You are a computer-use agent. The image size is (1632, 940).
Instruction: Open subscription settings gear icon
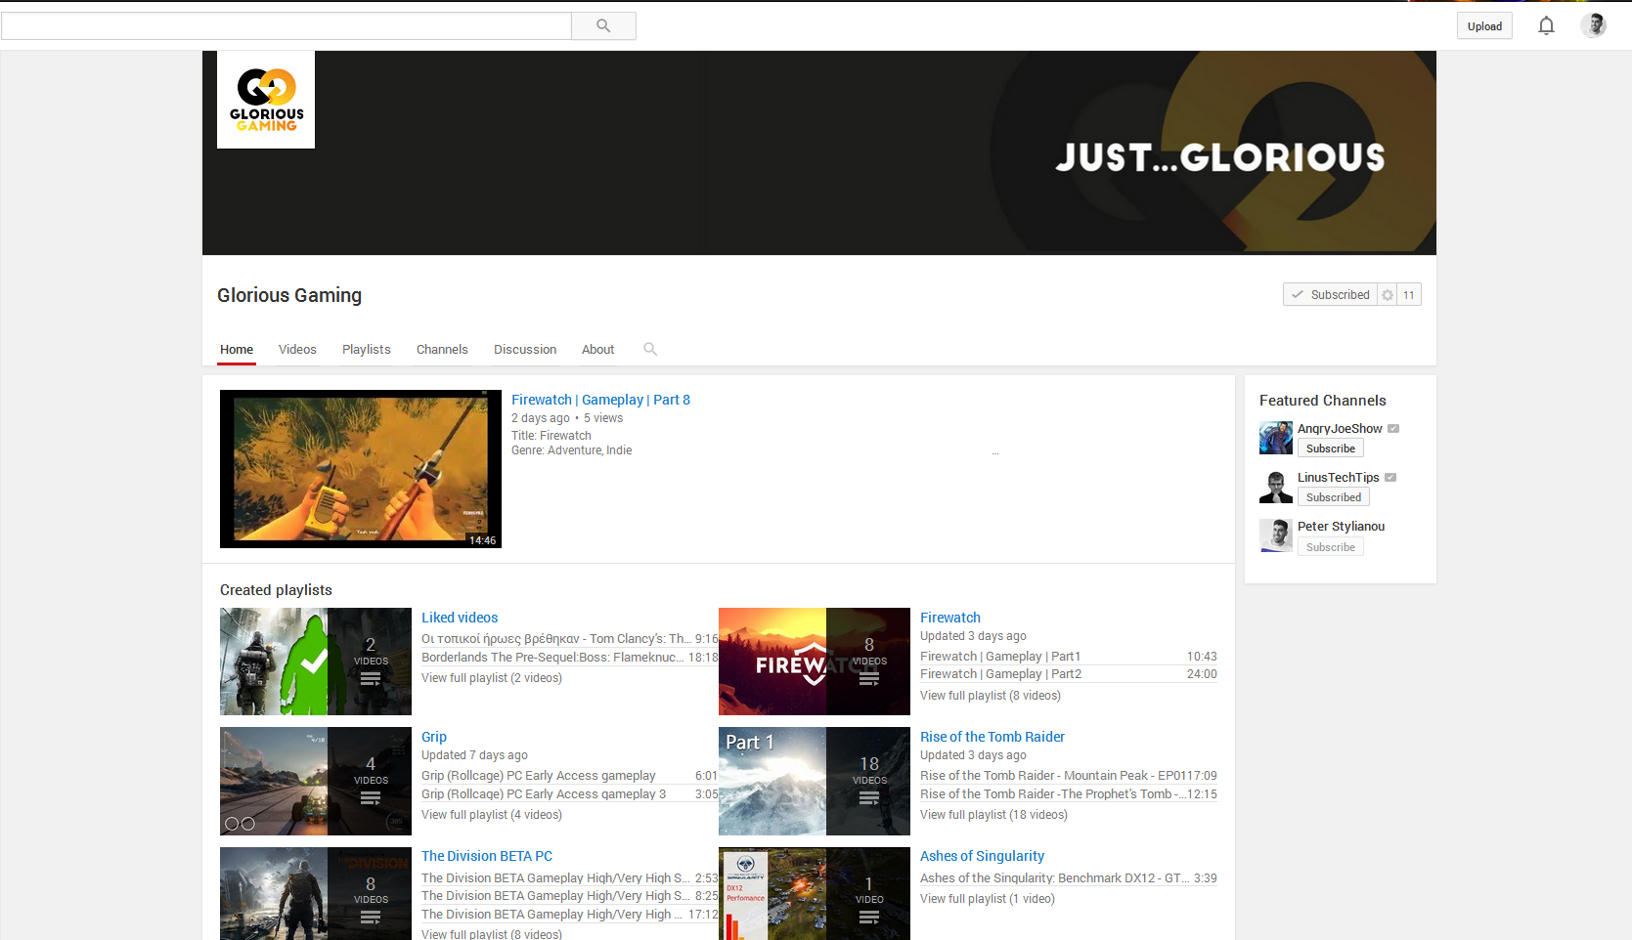(1388, 295)
